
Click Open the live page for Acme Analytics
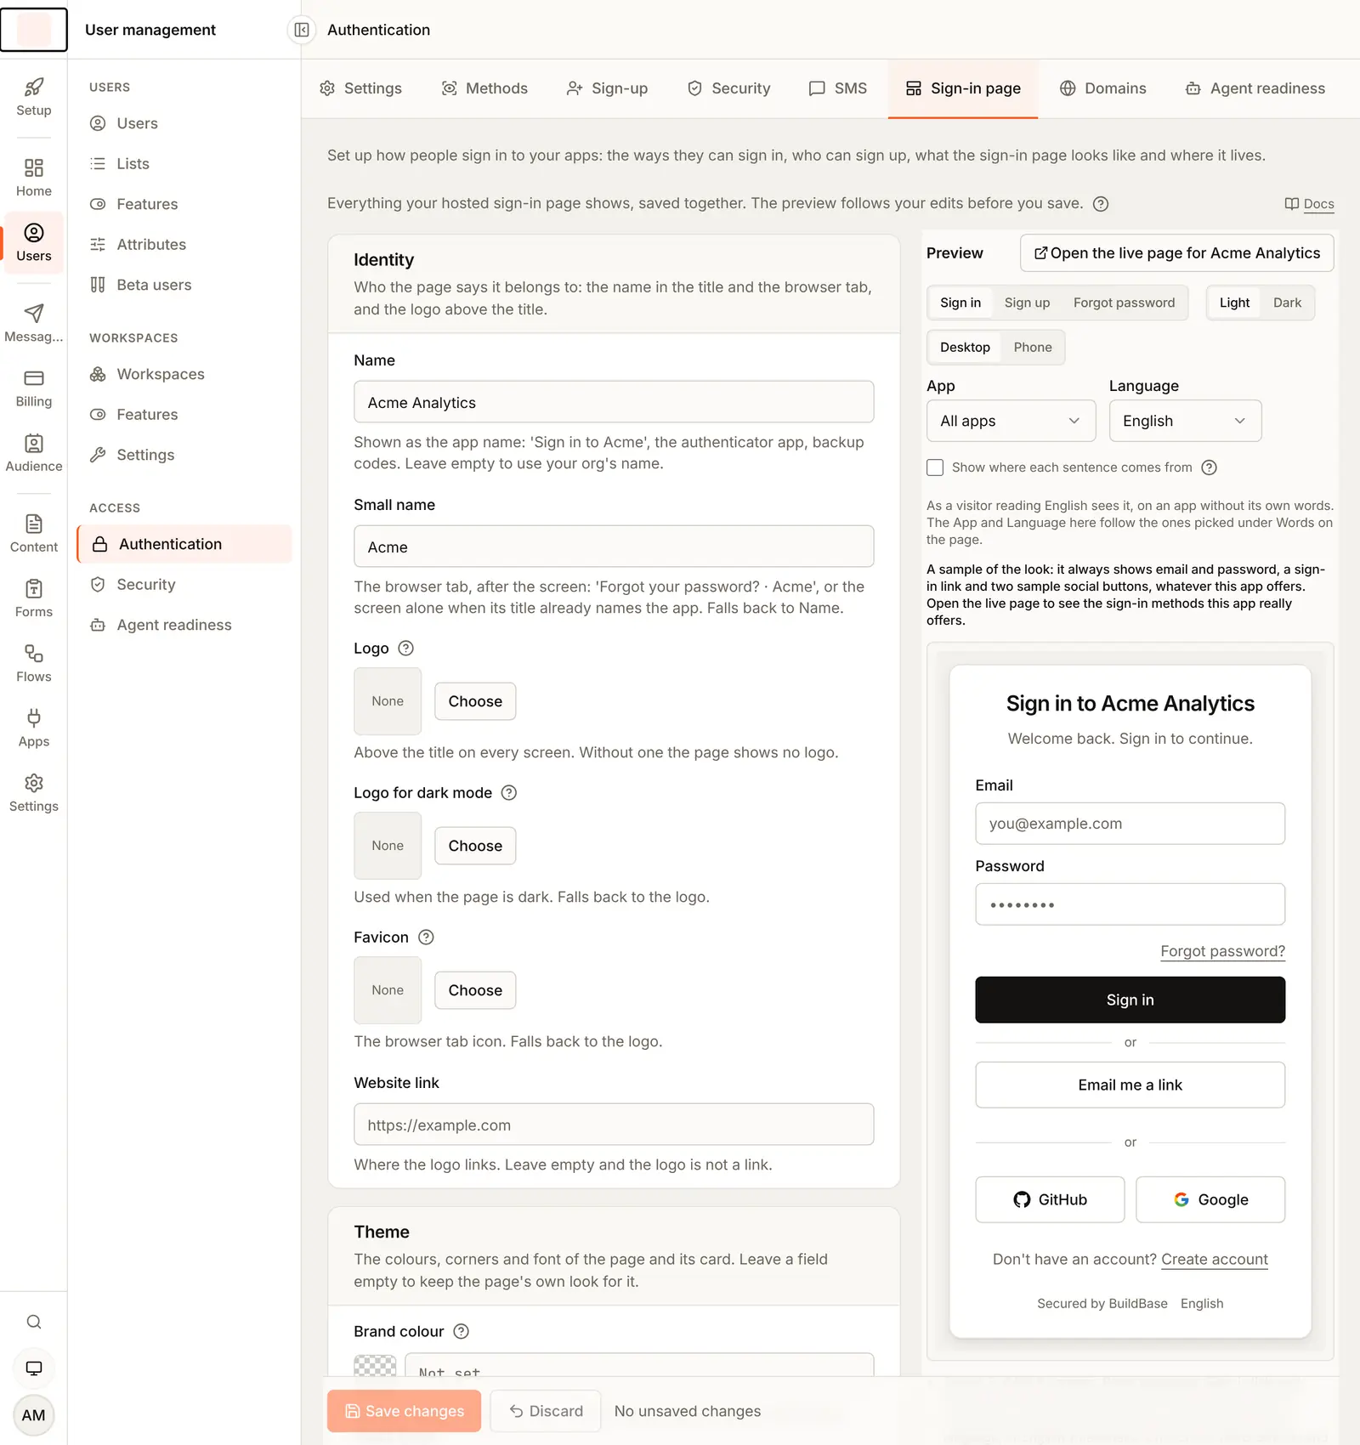[1176, 253]
